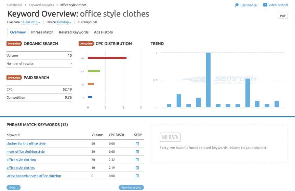The height and width of the screenshot is (191, 295).
Task: Click the Video Tutorial play icon
Action: (x=265, y=5)
